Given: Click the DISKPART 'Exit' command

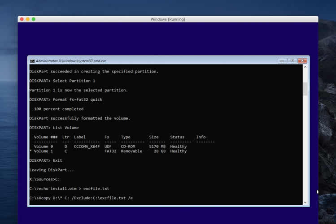Looking at the screenshot, I should (x=57, y=161).
